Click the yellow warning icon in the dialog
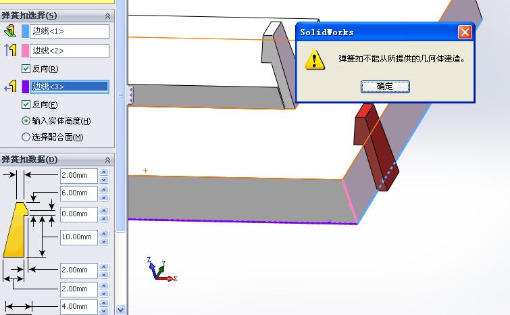Image resolution: width=510 pixels, height=315 pixels. click(315, 59)
